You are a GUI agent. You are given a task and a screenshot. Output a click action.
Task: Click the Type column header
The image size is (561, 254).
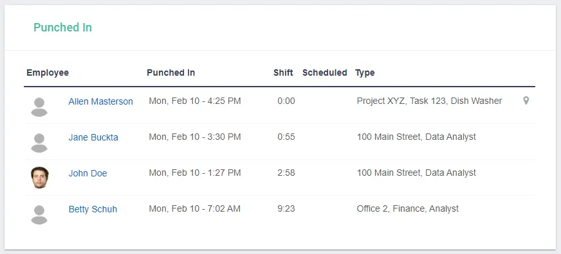[x=365, y=72]
